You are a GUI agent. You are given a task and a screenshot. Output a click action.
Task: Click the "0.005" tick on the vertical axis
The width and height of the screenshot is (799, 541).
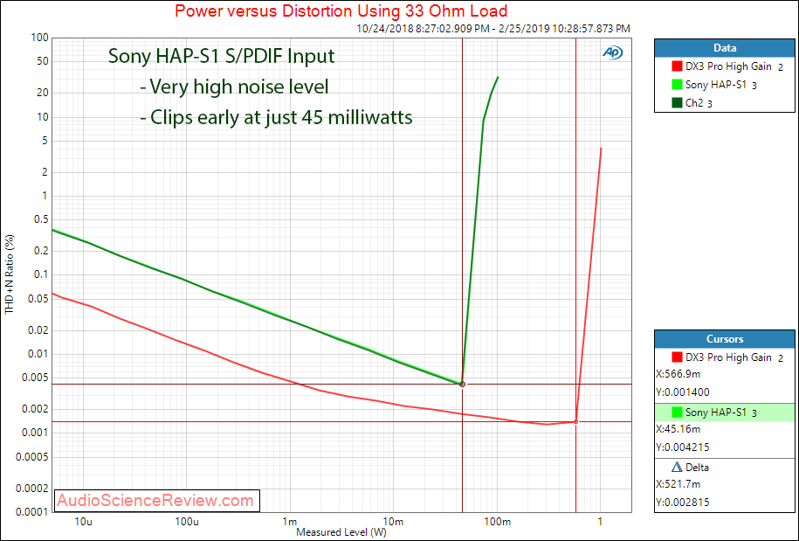click(36, 378)
